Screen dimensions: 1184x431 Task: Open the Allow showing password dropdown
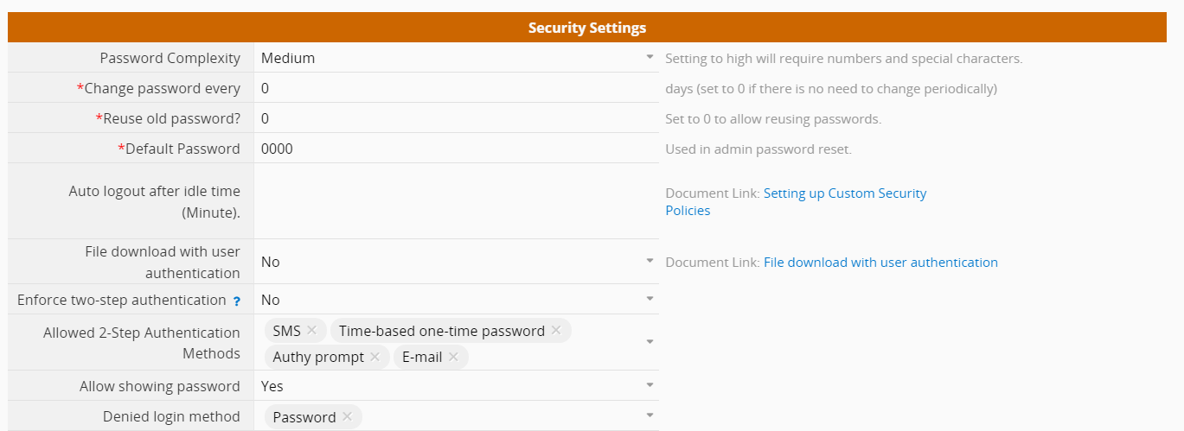coord(650,385)
